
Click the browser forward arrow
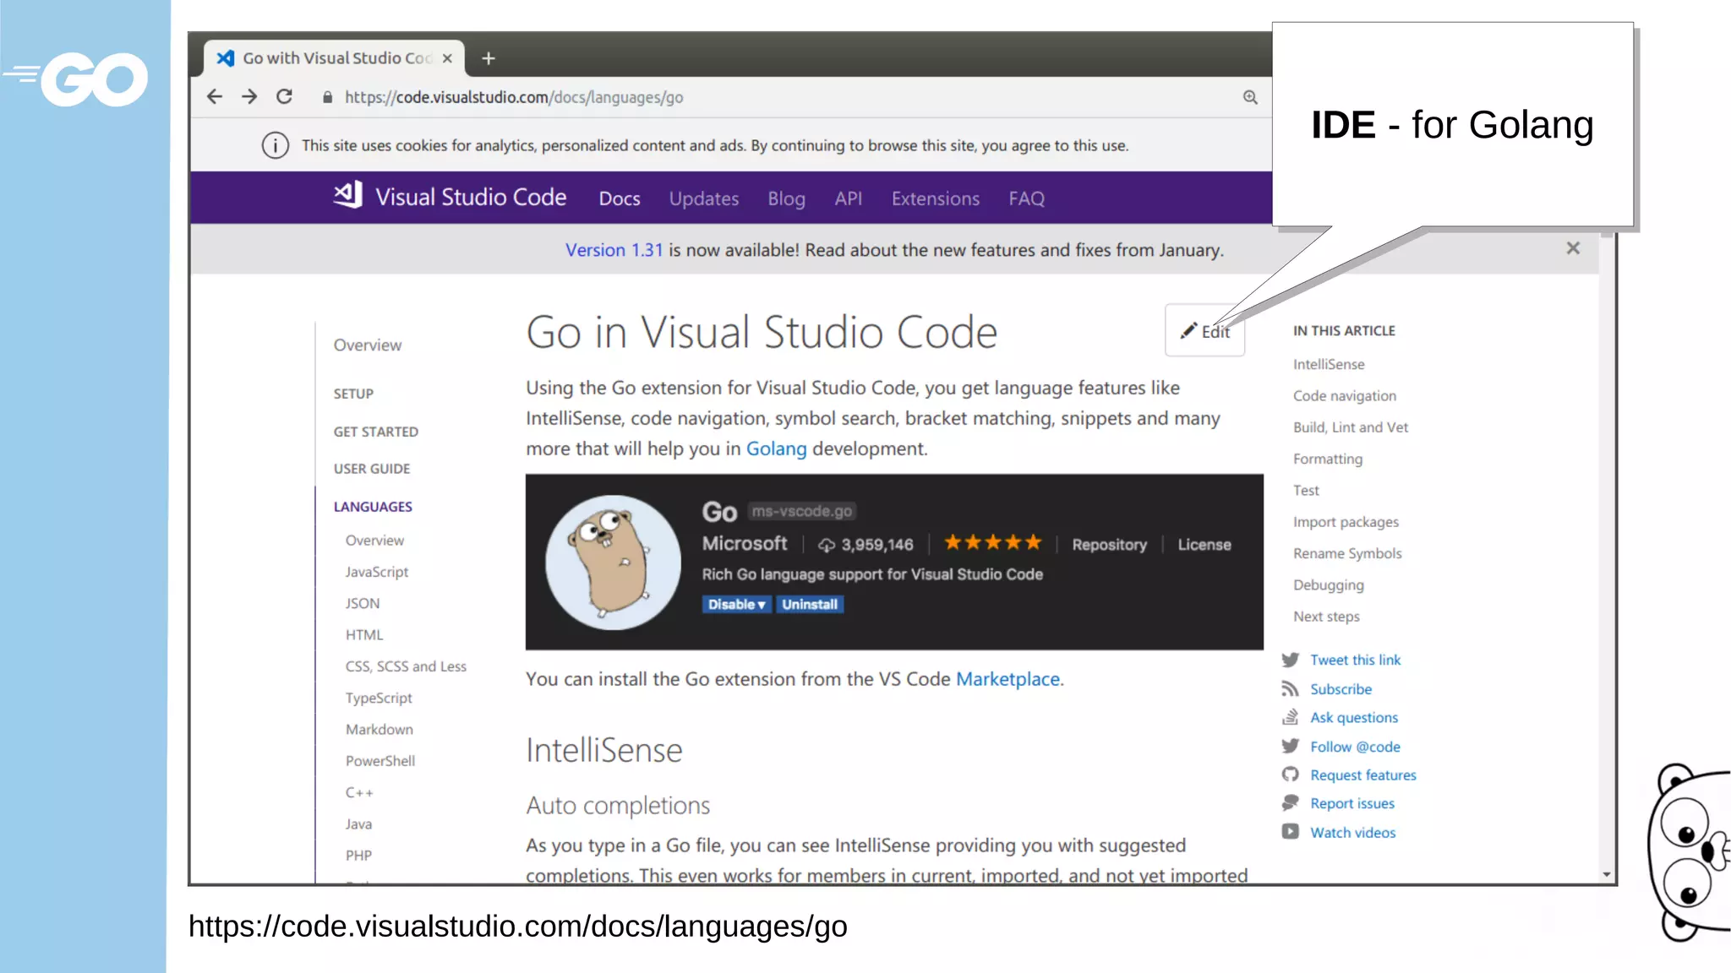249,97
